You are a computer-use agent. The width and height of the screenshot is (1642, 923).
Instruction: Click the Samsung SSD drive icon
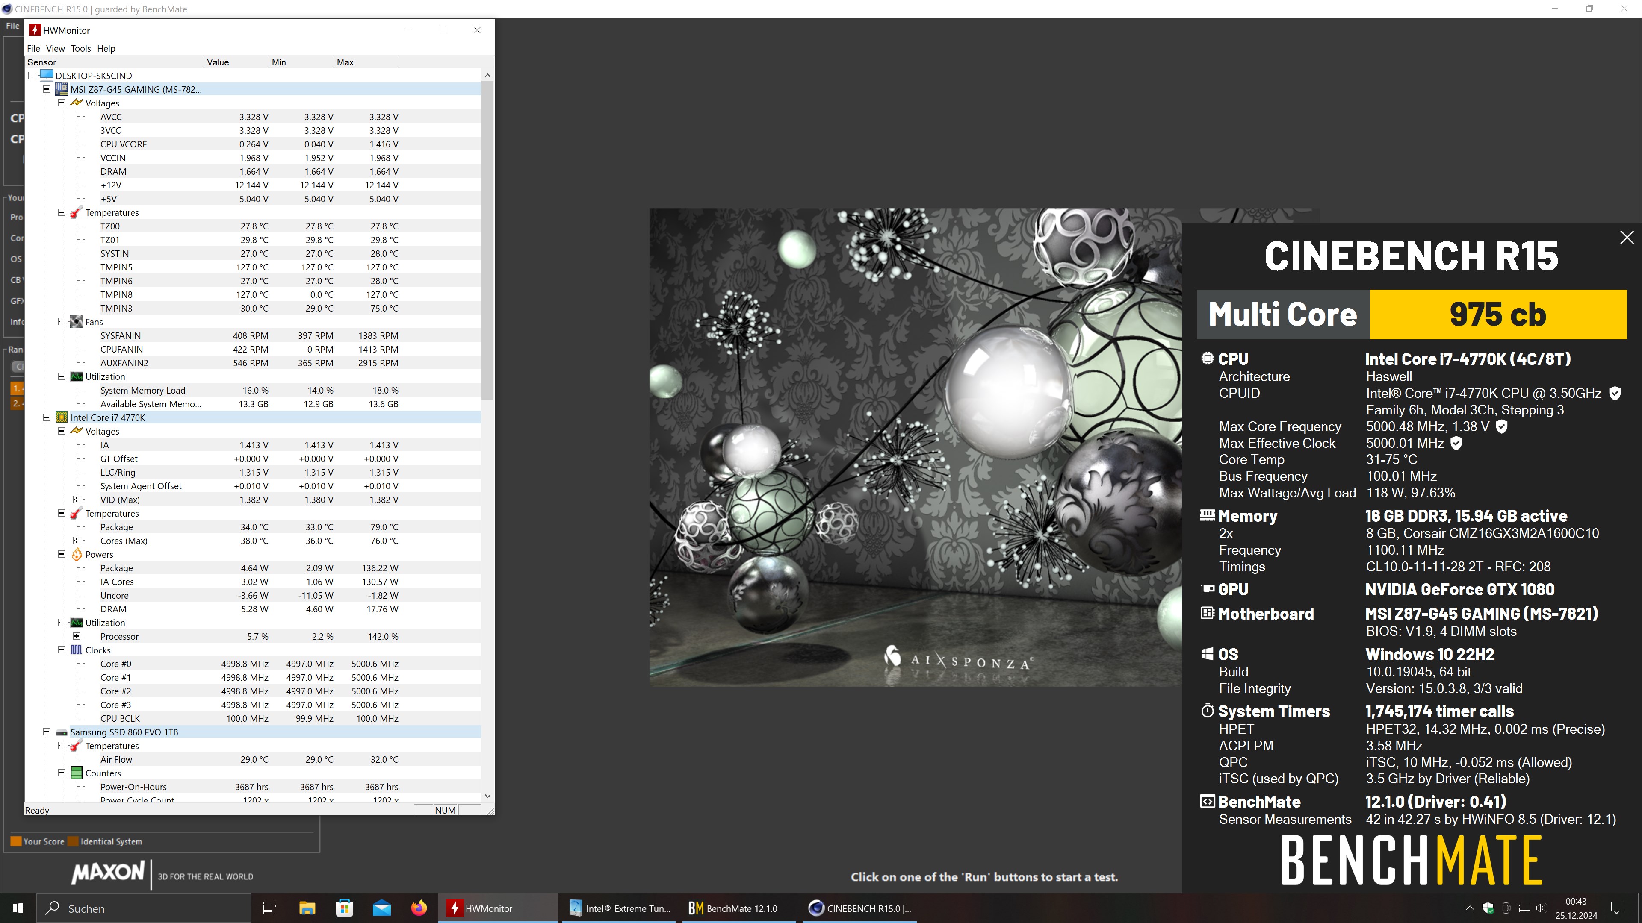[62, 732]
